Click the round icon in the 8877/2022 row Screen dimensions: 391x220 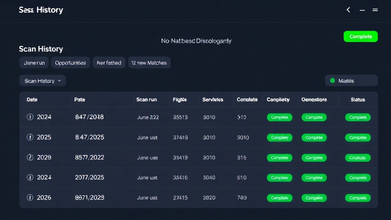(x=30, y=157)
